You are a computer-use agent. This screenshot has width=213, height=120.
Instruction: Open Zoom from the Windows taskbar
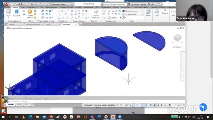coord(120,117)
